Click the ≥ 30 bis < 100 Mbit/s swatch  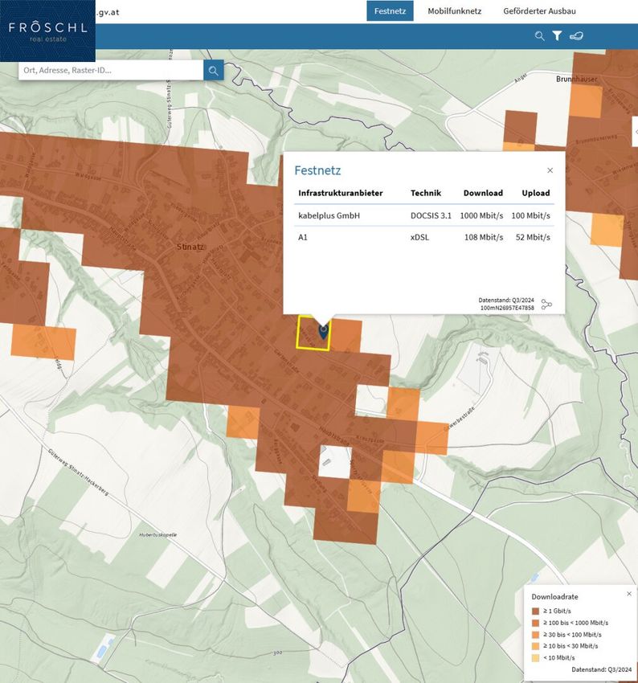[535, 635]
